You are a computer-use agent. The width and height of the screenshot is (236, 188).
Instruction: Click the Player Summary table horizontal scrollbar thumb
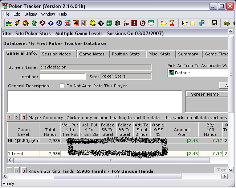111,160
